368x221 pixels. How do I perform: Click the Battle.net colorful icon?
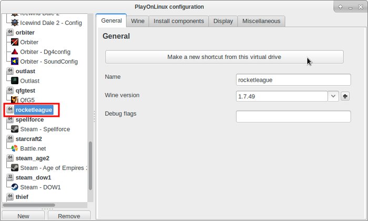[x=15, y=148]
